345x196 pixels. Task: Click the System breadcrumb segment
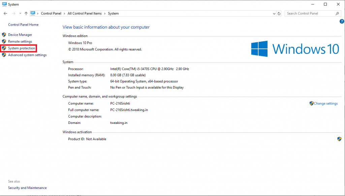pos(113,13)
